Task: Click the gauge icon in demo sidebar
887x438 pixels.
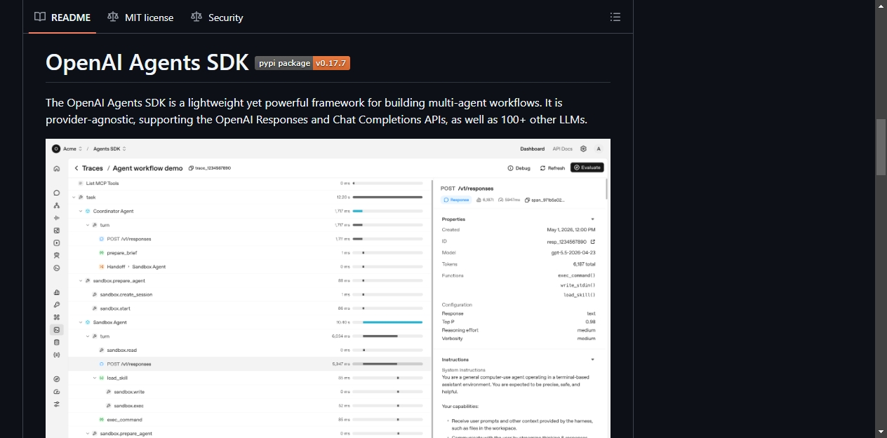Action: (57, 392)
